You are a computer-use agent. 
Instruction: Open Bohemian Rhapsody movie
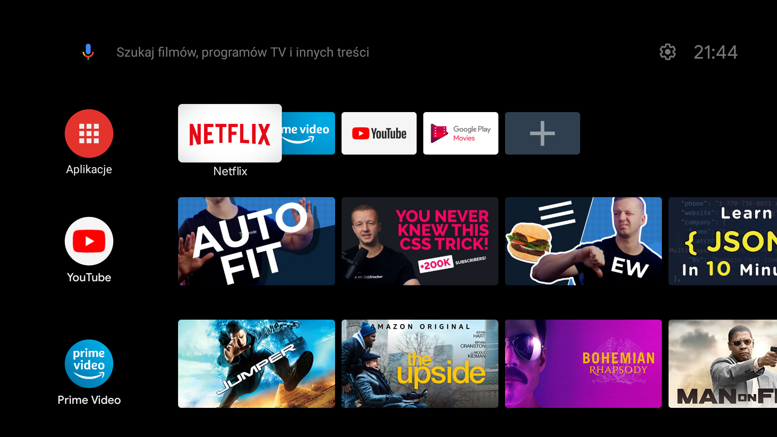(x=583, y=363)
